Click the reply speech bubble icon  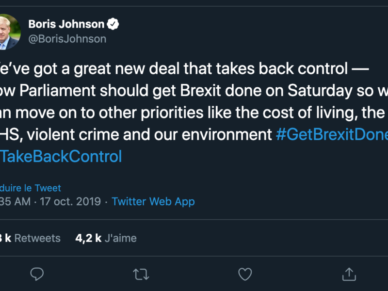pos(37,274)
